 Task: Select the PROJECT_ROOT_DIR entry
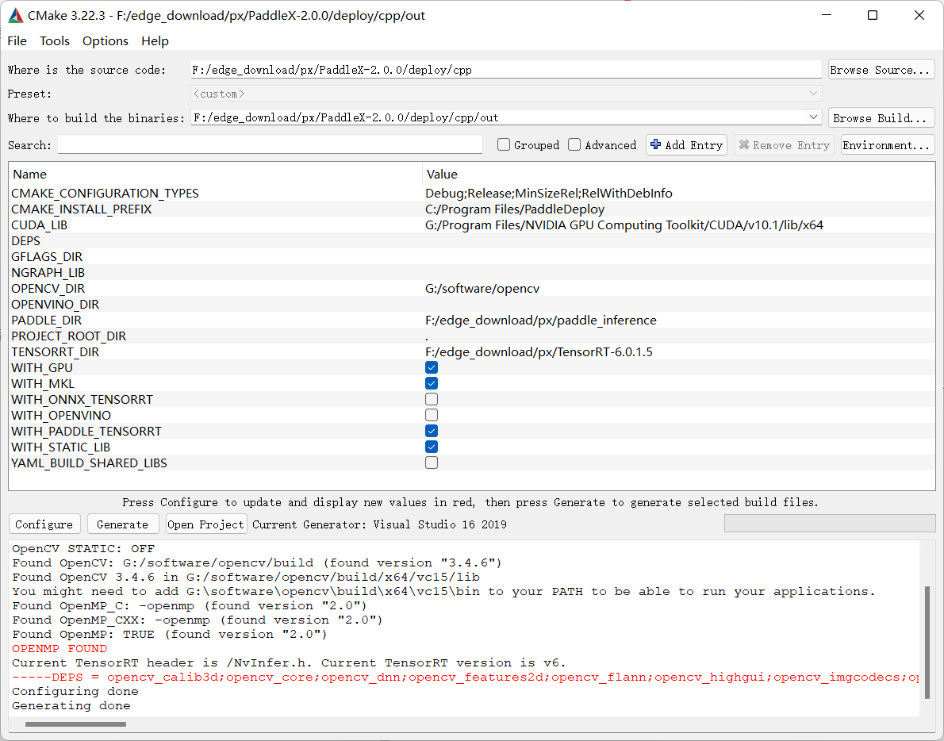[x=69, y=336]
